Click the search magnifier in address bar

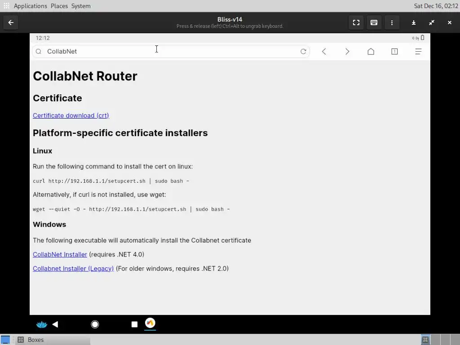39,52
